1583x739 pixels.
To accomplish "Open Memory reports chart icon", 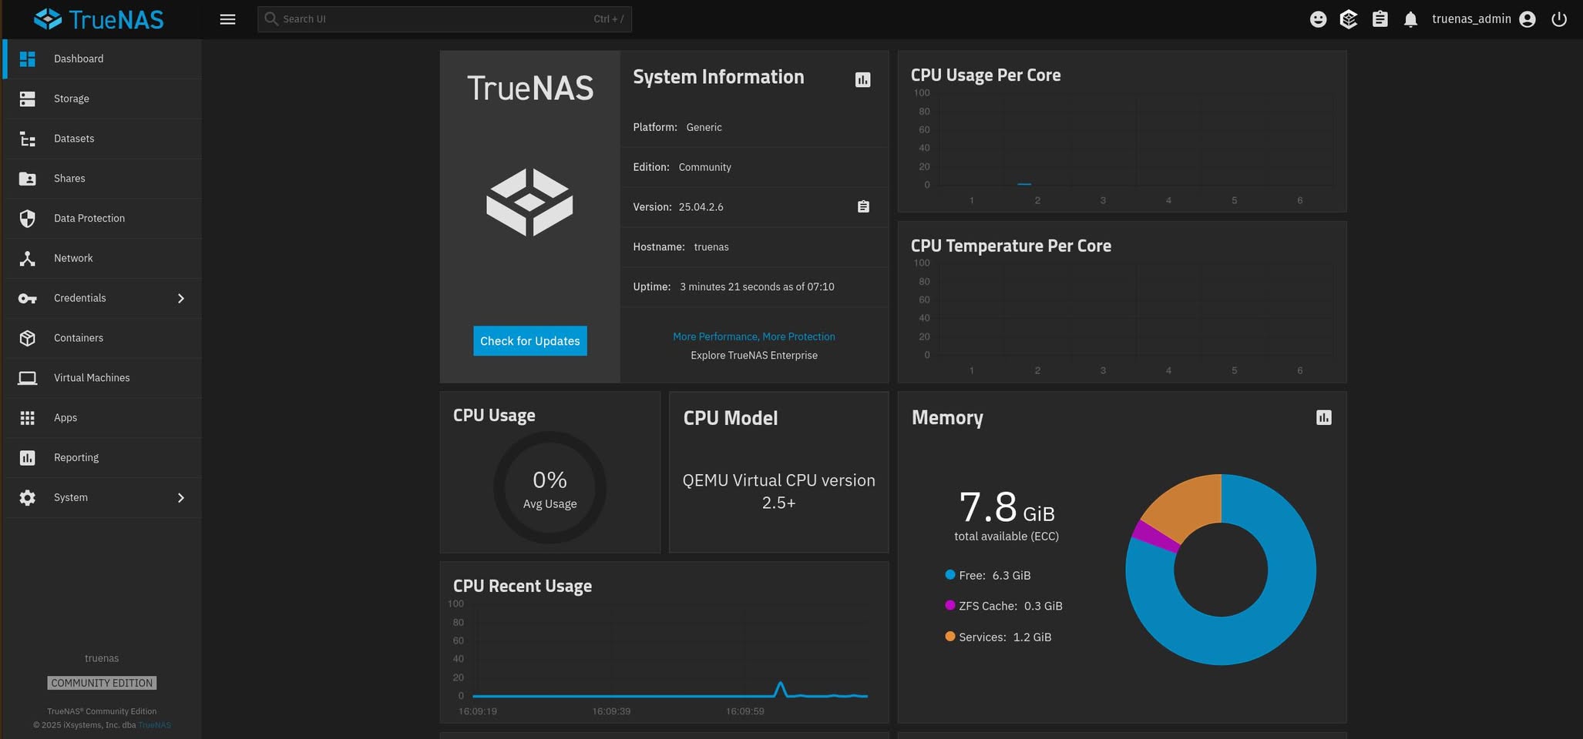I will [x=1323, y=417].
